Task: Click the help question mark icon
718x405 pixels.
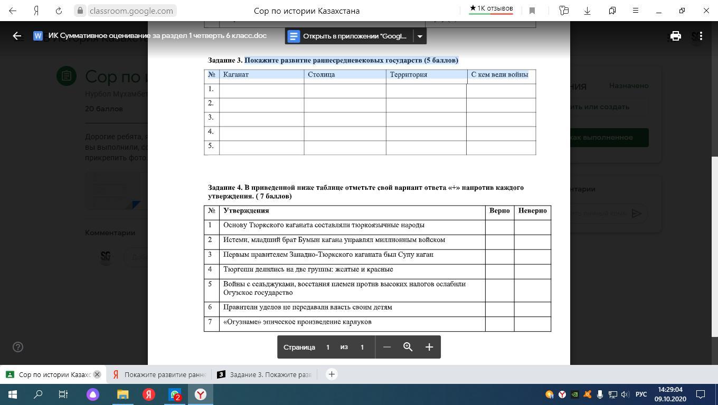Action: point(18,347)
